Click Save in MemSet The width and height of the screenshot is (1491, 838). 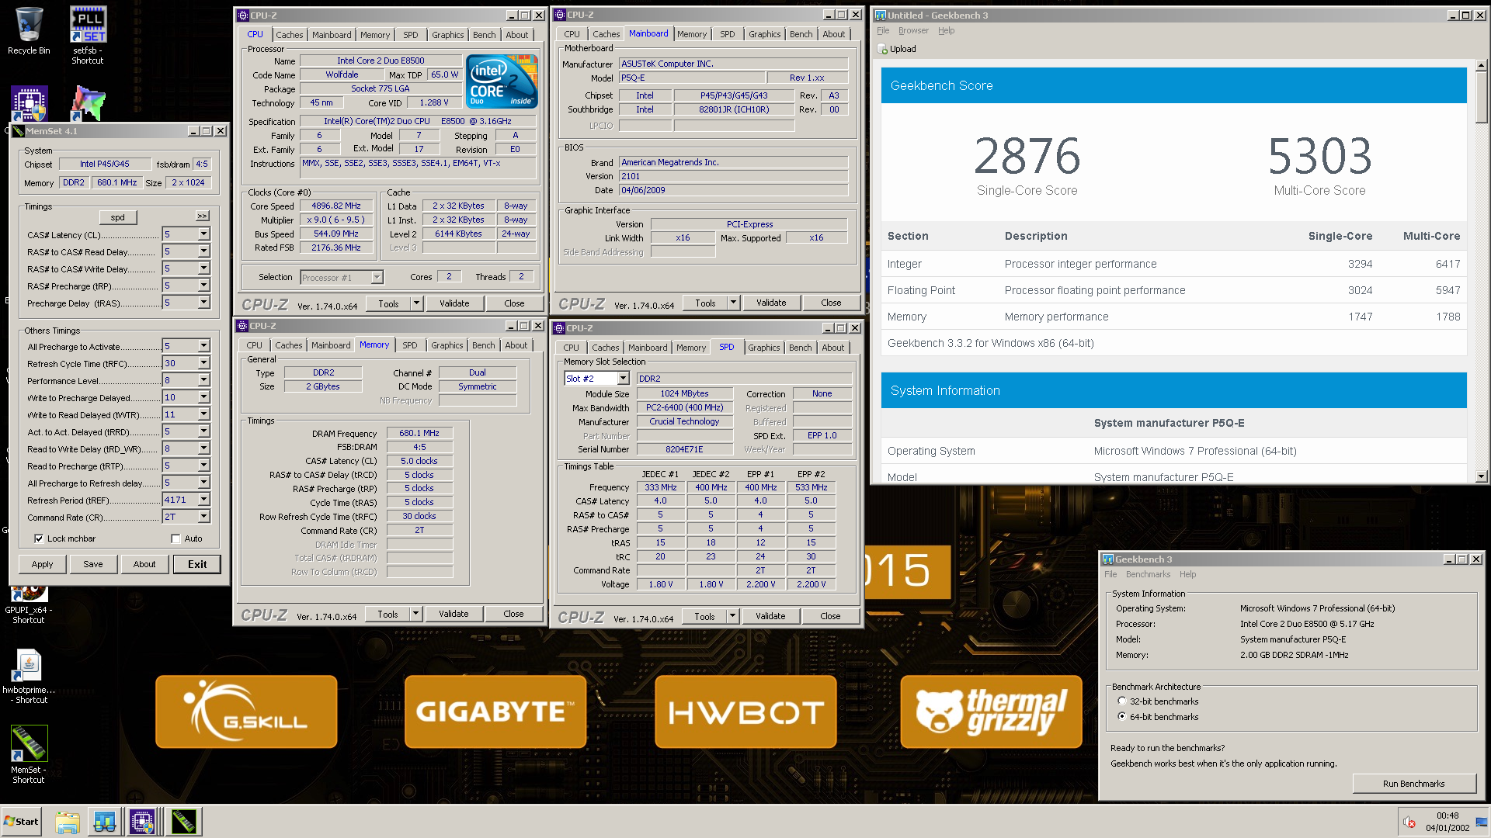point(93,564)
